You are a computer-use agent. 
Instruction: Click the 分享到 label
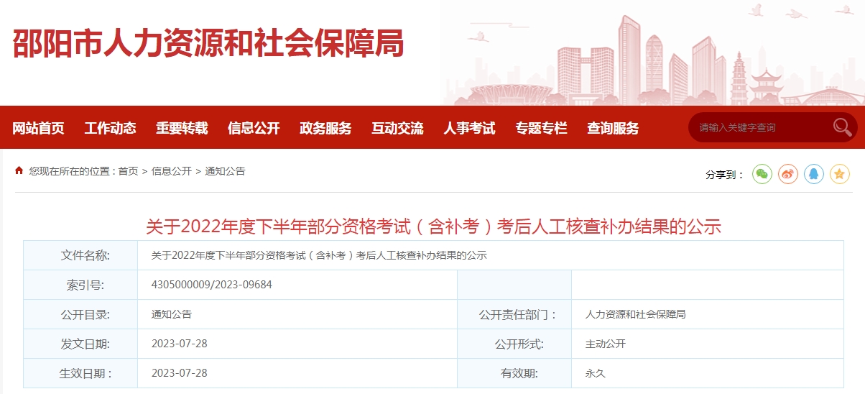[725, 175]
